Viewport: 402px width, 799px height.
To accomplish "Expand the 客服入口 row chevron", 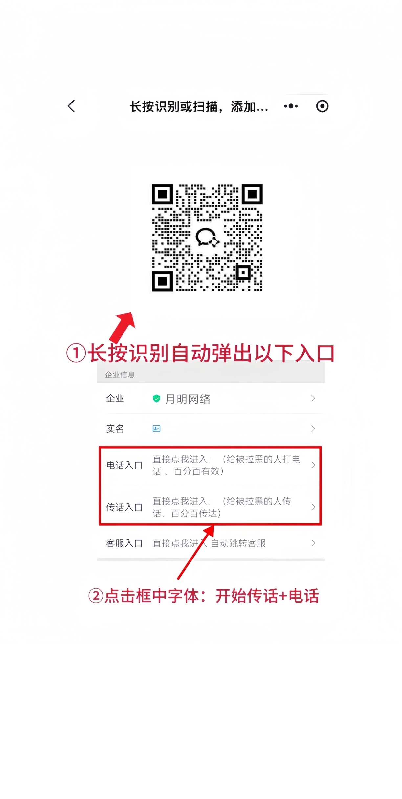I will point(313,543).
